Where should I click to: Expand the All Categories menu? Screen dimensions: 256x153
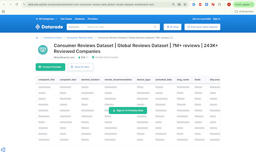[x=46, y=19]
